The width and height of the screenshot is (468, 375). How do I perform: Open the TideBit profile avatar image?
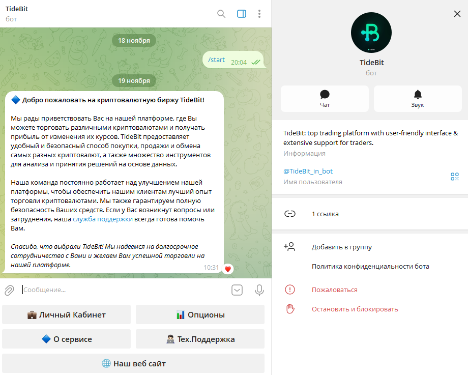click(x=371, y=33)
